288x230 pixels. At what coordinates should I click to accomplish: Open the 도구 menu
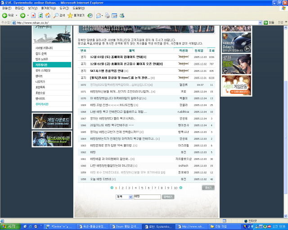[63, 8]
